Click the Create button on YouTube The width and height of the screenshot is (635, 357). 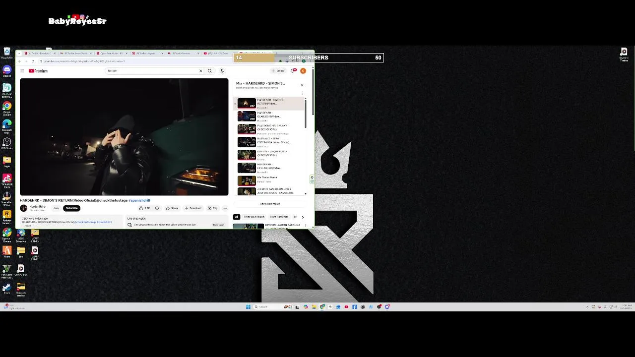click(278, 71)
